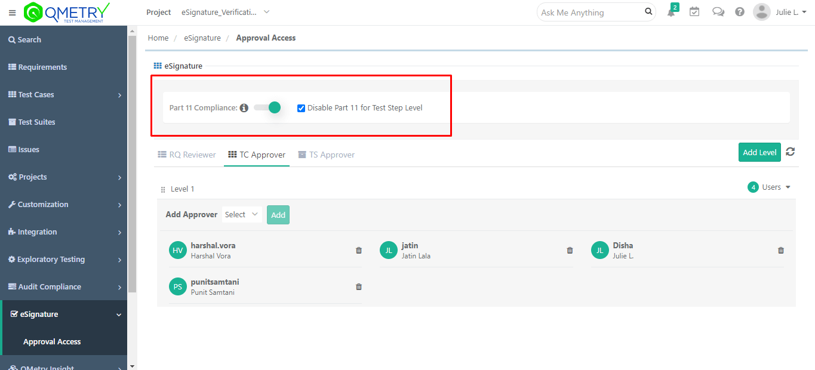Open the chat bubbles icon
The height and width of the screenshot is (370, 815).
(x=718, y=12)
